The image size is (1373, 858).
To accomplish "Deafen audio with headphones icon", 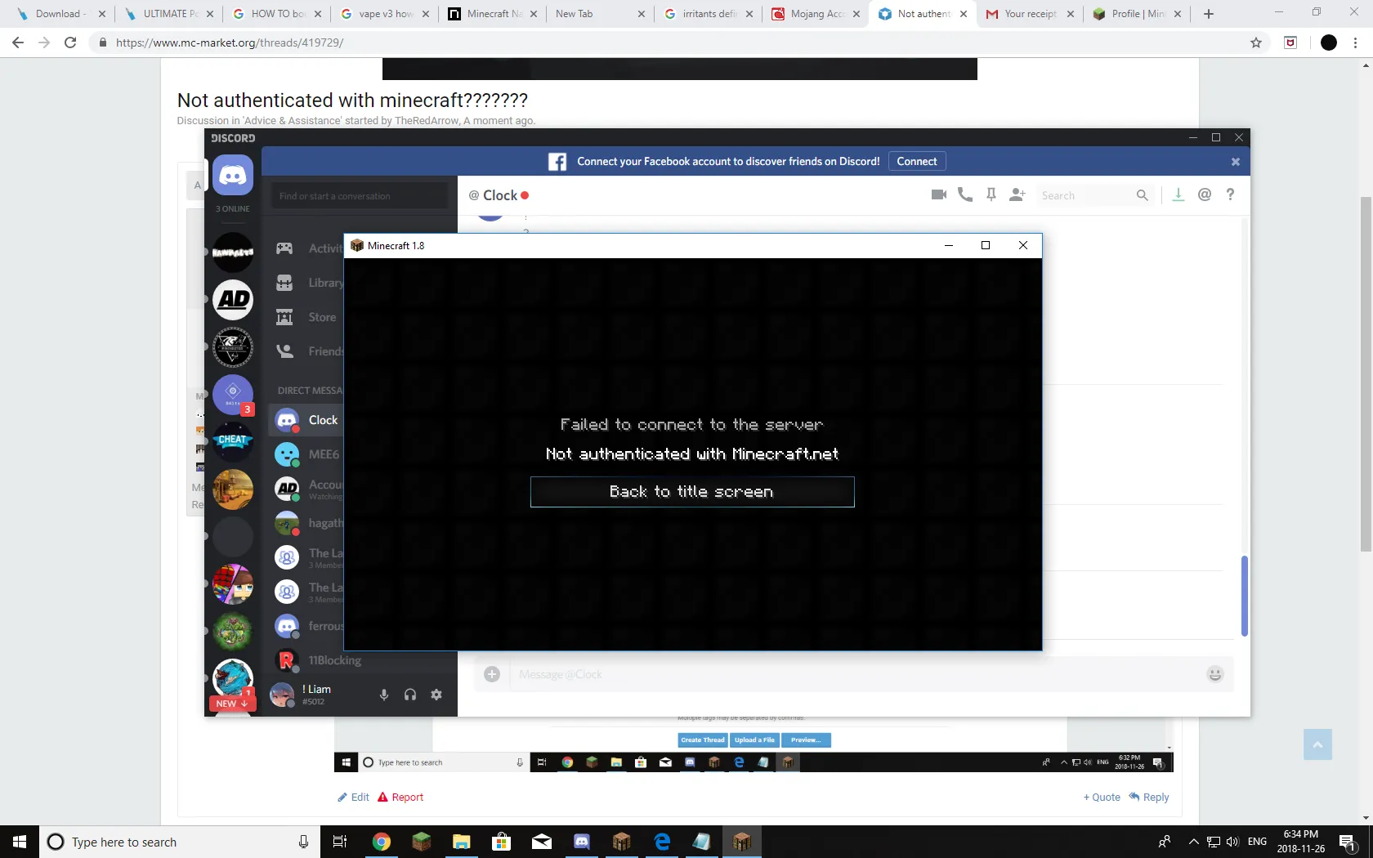I will click(x=410, y=695).
